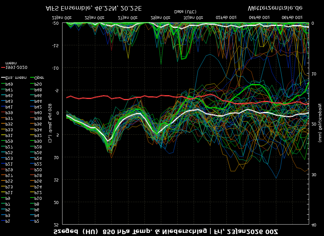Screen dimensions: 324x236
Task: Click the P2 legend entry
Action: [x=37, y=221]
